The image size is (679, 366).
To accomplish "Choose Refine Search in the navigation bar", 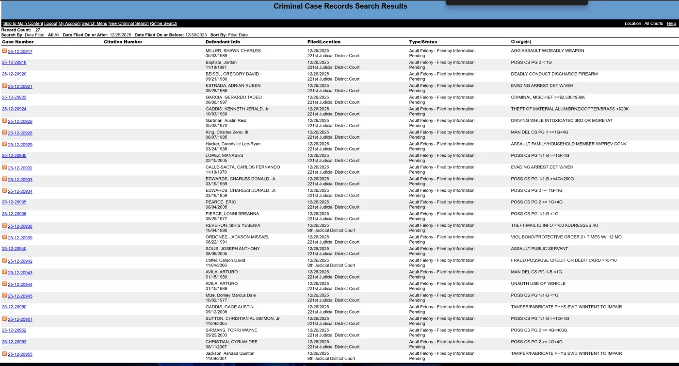I will point(163,23).
